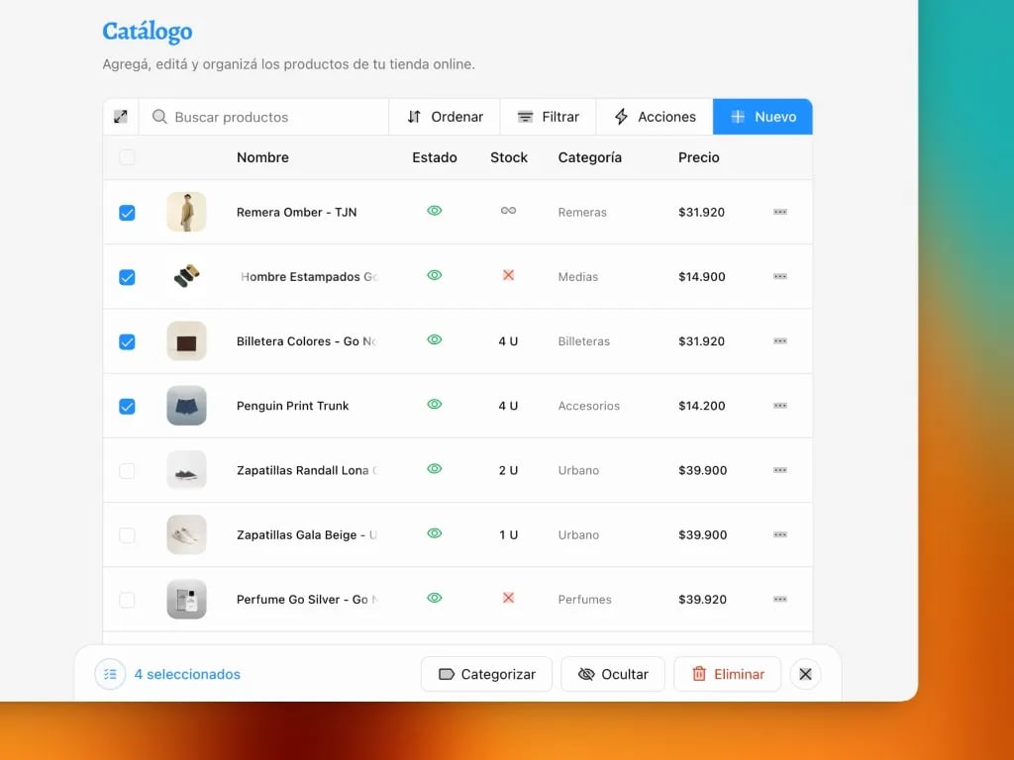
Task: Click the Remera Omber product thumbnail
Action: tap(186, 212)
